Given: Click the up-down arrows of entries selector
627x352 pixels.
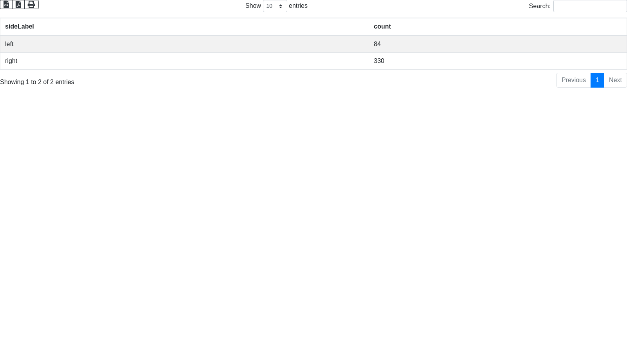Looking at the screenshot, I should pos(281,6).
